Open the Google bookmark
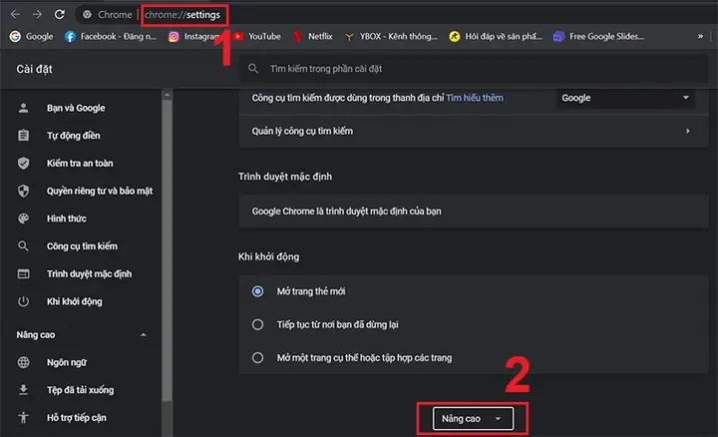The height and width of the screenshot is (437, 718). pos(32,37)
